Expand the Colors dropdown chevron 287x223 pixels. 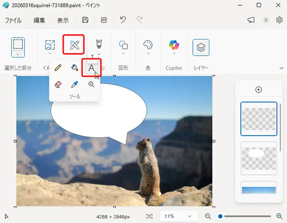[148, 53]
